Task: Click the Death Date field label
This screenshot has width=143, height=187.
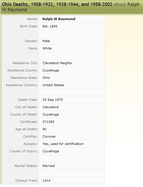Action: (x=28, y=100)
